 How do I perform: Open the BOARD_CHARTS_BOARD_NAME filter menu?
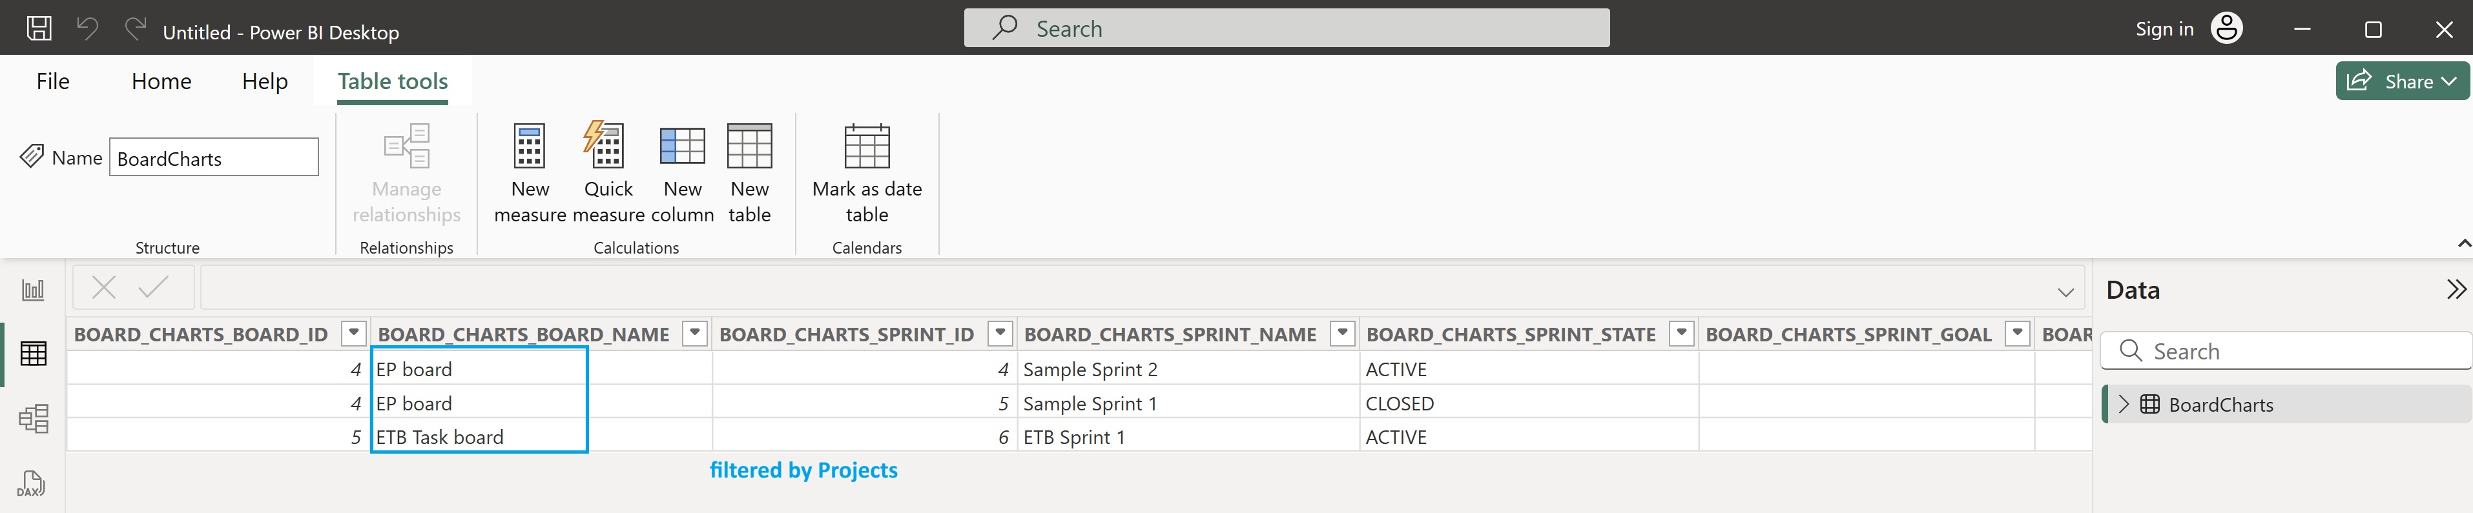(x=693, y=334)
